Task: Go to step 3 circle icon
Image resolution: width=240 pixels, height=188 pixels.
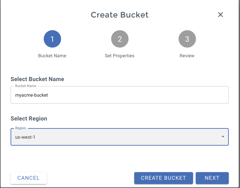Action: [187, 39]
